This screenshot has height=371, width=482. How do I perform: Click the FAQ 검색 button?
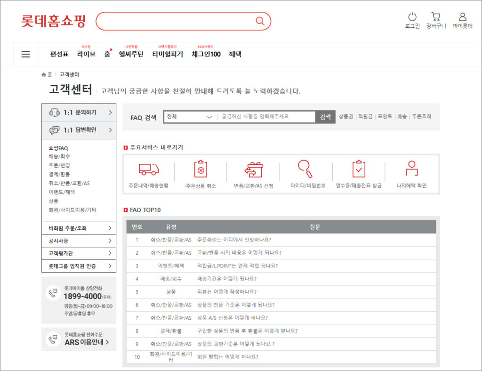pyautogui.click(x=325, y=117)
